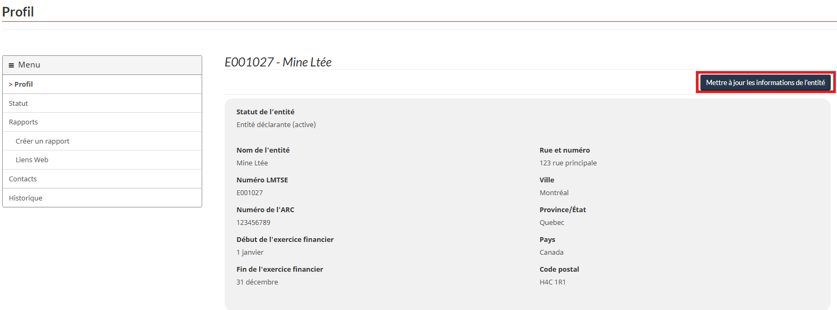Viewport: 837px width, 310px height.
Task: Go to the Rapports section
Action: tap(23, 122)
